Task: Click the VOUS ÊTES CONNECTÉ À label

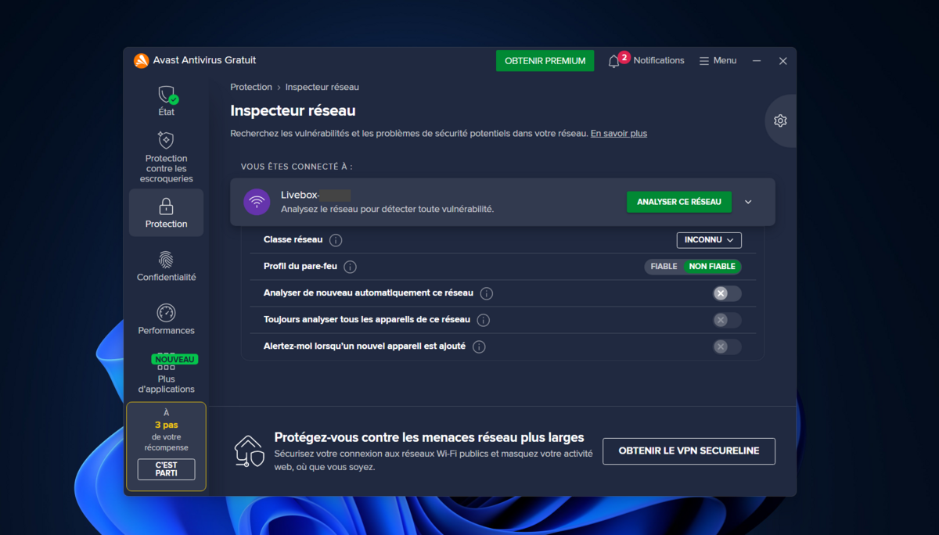Action: click(297, 167)
